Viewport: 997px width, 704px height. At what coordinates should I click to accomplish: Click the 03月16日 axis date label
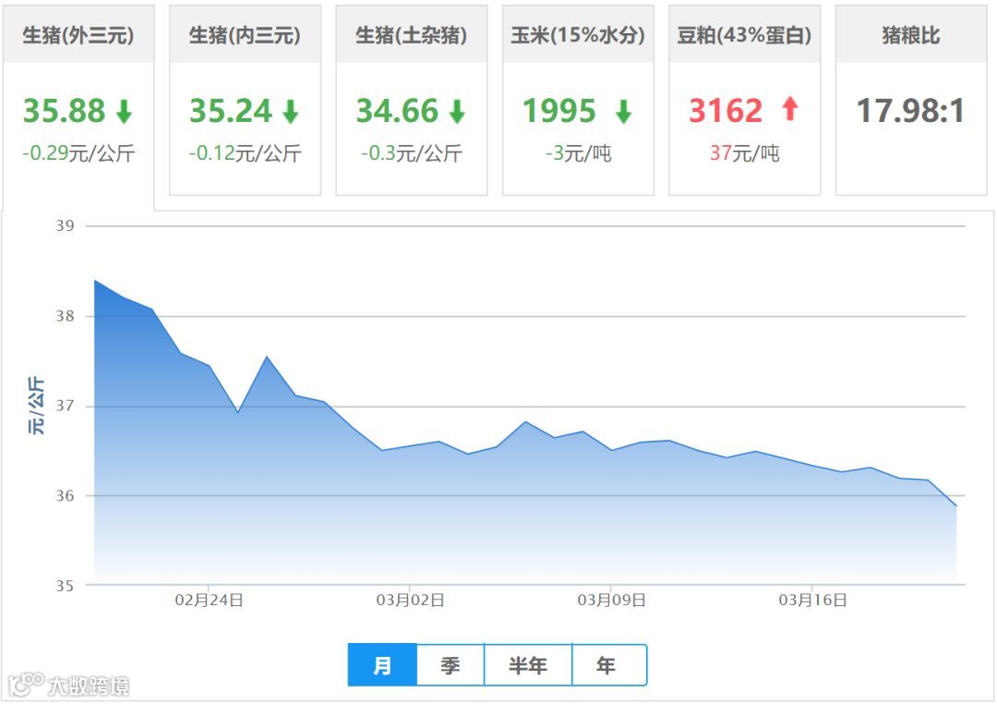tap(812, 601)
